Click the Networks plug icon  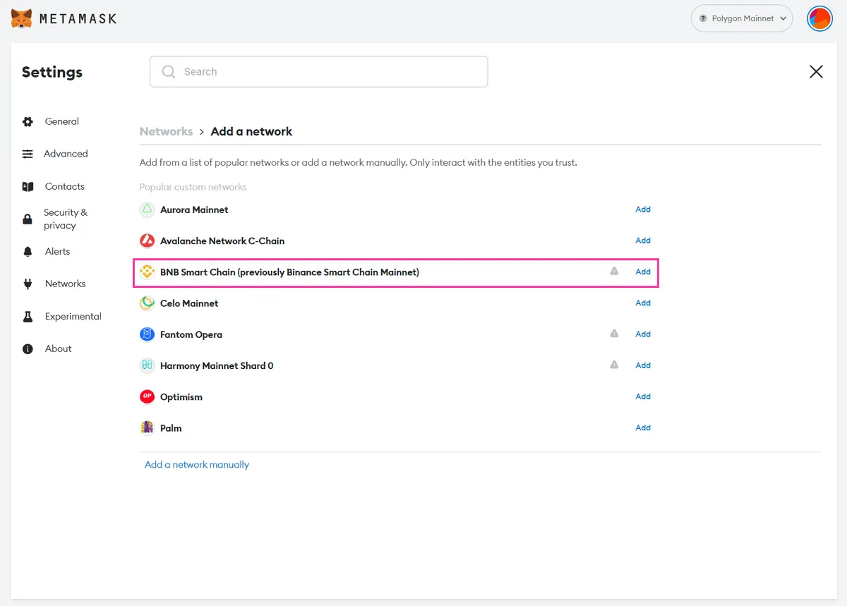pyautogui.click(x=28, y=284)
